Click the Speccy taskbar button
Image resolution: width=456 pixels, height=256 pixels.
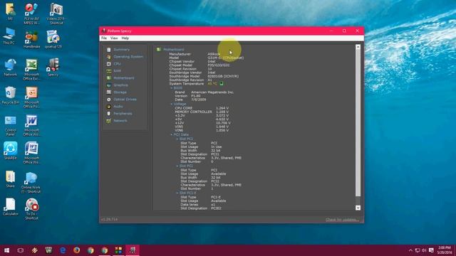(x=133, y=250)
